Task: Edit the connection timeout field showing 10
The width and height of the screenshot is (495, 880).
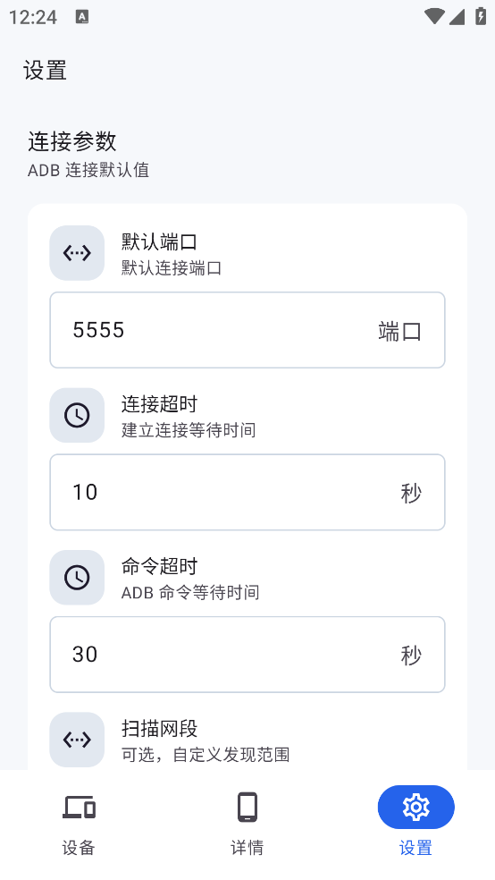Action: [x=247, y=492]
